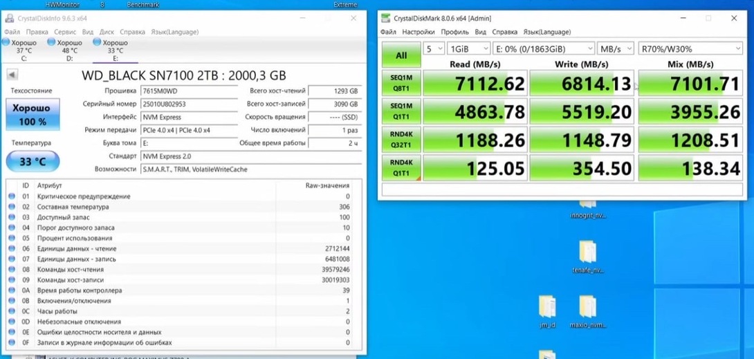Open Вид menu in CrystalDiskMark
The height and width of the screenshot is (359, 754).
[480, 32]
